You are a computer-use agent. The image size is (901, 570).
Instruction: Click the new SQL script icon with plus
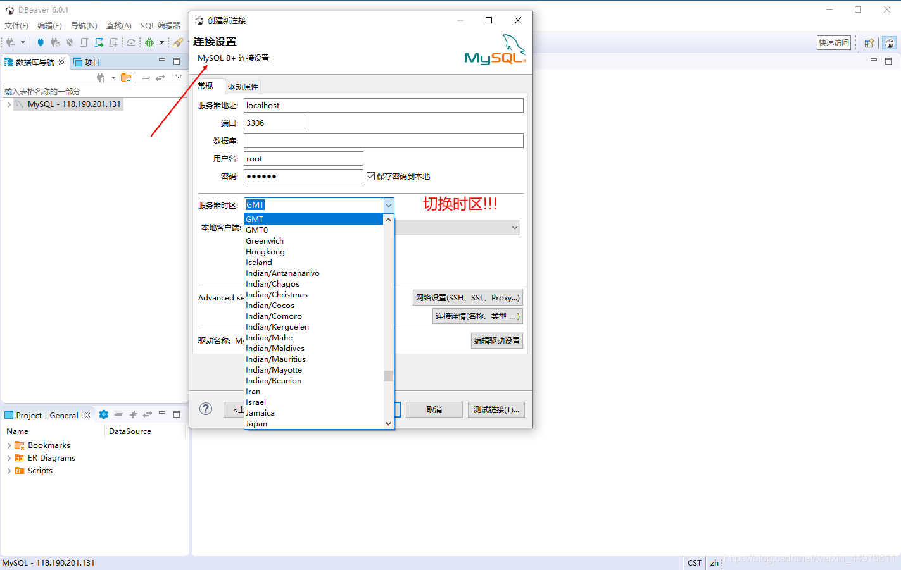click(114, 42)
